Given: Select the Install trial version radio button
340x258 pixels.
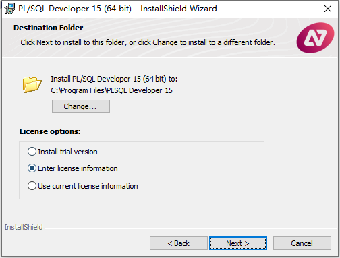Looking at the screenshot, I should pos(32,152).
